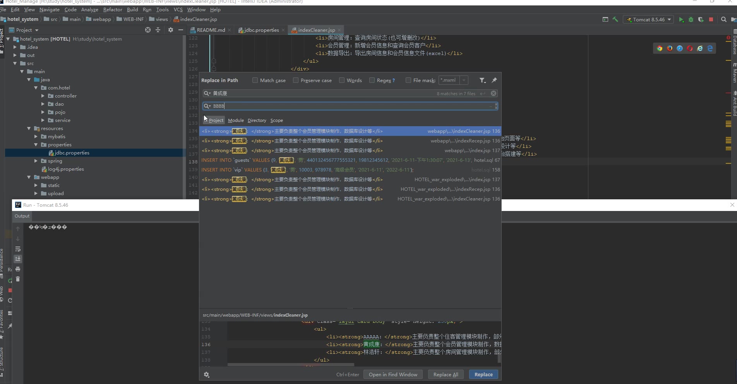
Task: Open Structure tool window sidebar
Action: click(x=2, y=362)
